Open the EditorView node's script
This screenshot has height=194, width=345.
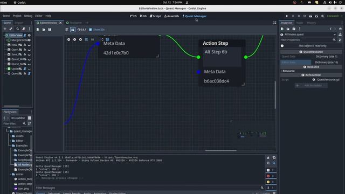point(25,35)
